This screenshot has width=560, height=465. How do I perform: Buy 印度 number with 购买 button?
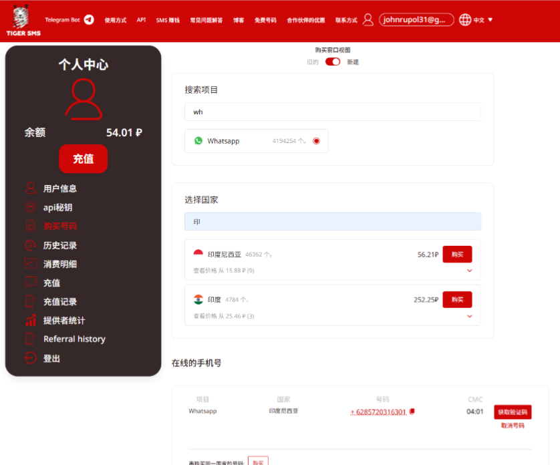click(457, 299)
